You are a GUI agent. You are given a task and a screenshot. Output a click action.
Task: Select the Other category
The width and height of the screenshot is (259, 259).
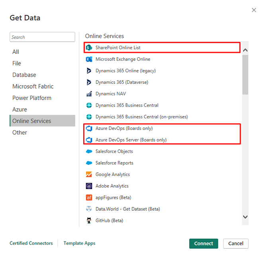coord(42,133)
